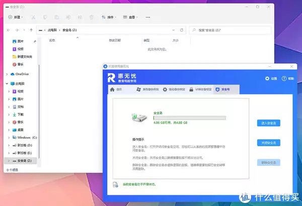Click the settings gear in 惠无忧 header
The height and width of the screenshot is (206, 302).
pos(267,78)
